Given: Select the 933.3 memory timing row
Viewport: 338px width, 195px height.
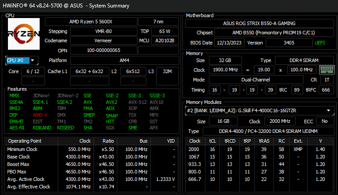Looking at the screenshot, I should coord(260,165).
